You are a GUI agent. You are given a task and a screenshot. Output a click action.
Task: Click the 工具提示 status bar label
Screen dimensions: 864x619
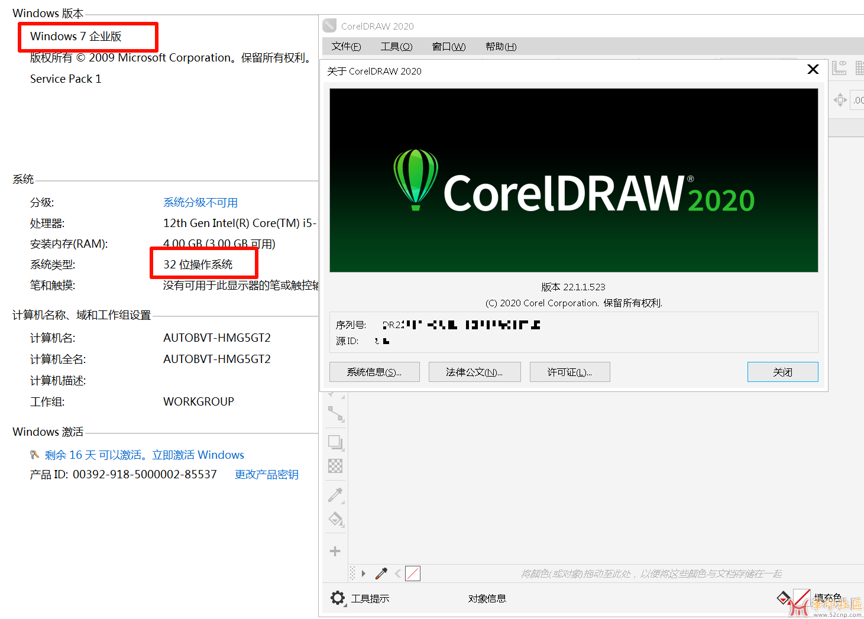coord(370,598)
